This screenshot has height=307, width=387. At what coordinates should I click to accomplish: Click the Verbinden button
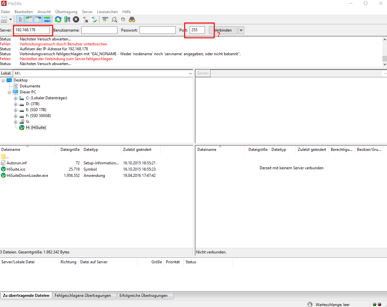pos(223,30)
